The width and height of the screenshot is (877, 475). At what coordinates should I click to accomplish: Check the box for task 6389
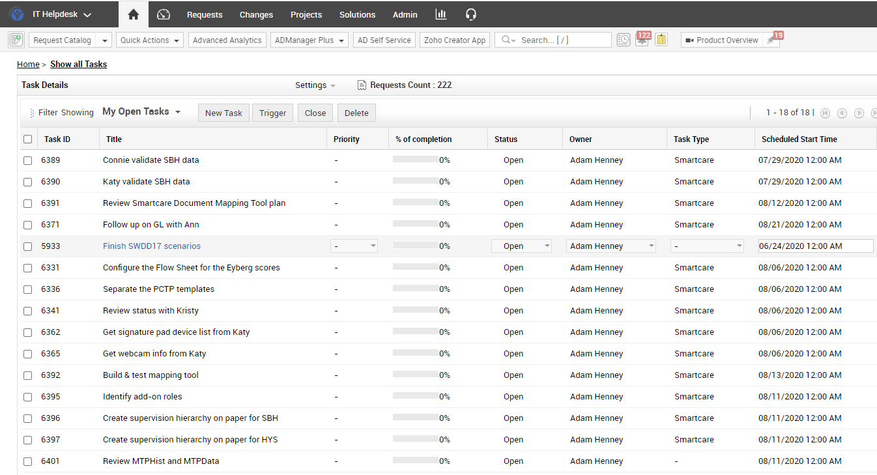[x=27, y=160]
